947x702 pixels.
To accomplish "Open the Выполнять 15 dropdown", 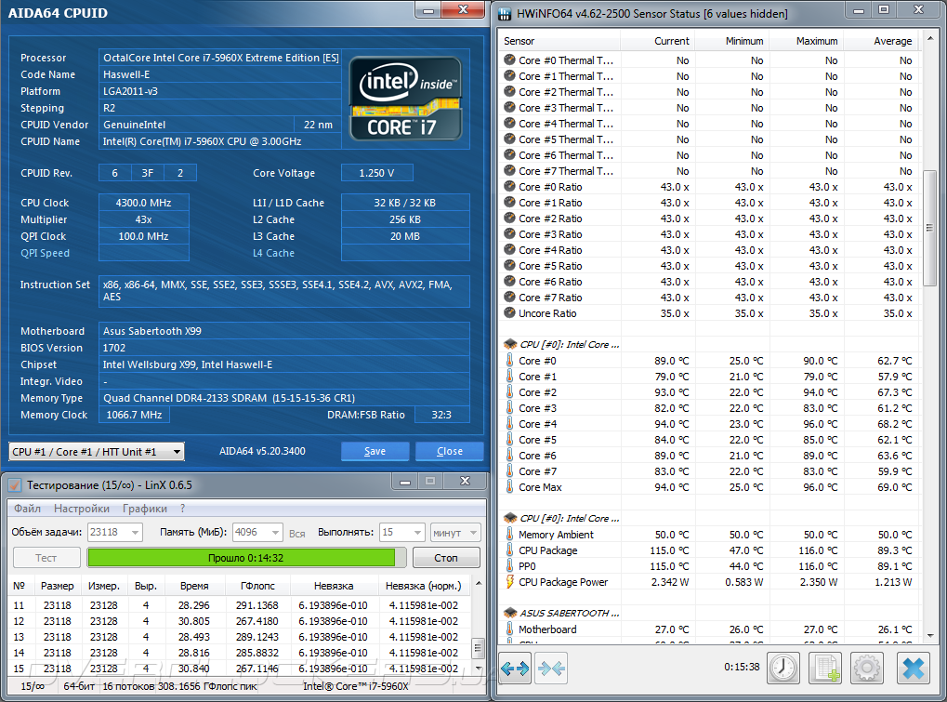I will [401, 532].
